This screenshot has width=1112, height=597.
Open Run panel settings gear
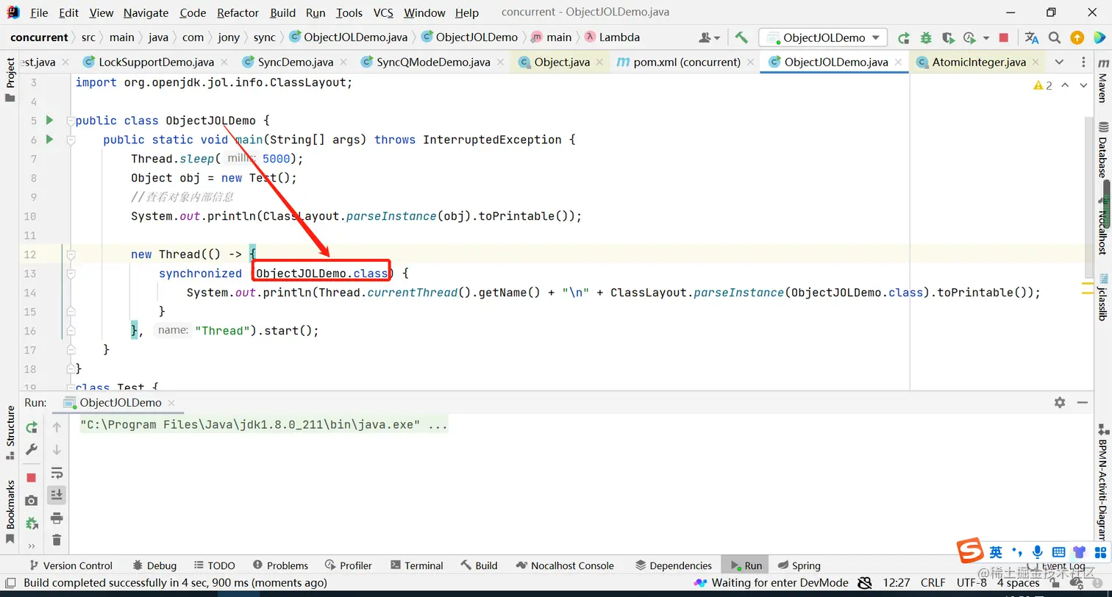[x=1060, y=402]
